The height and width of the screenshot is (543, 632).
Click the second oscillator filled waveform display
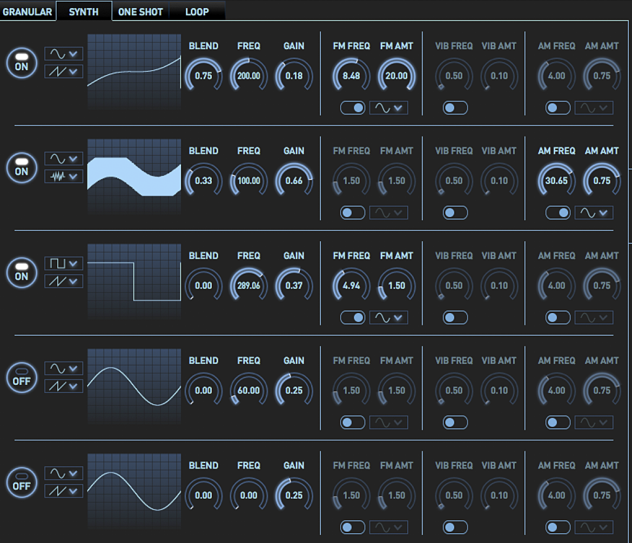pos(134,177)
